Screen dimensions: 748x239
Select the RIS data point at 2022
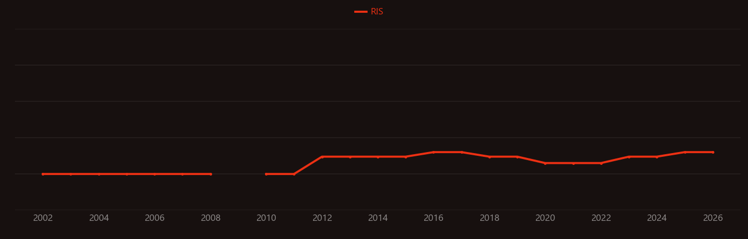point(601,163)
